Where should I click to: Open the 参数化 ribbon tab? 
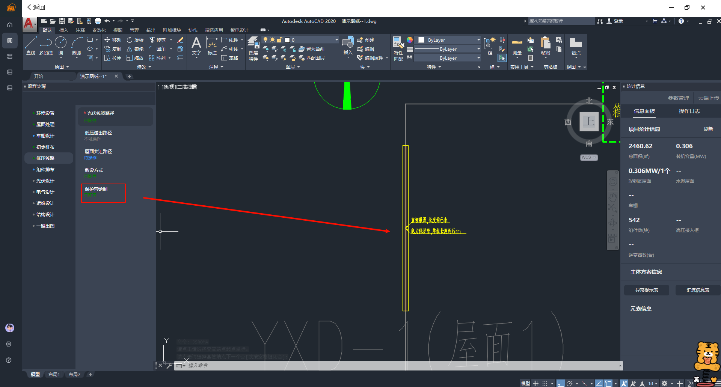point(99,30)
